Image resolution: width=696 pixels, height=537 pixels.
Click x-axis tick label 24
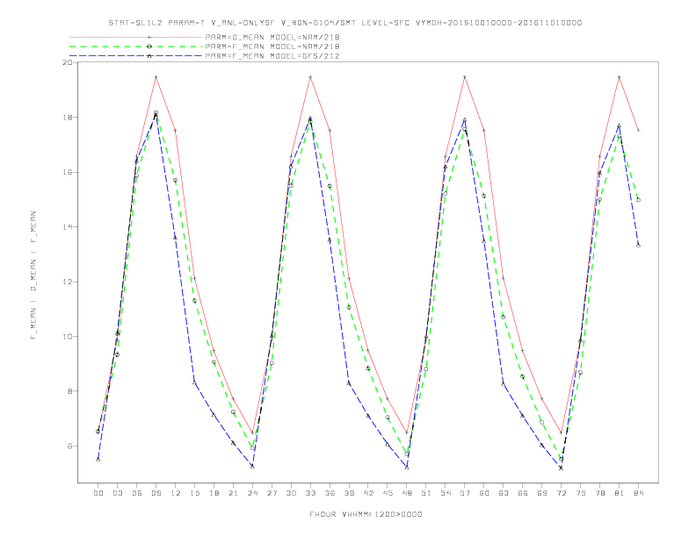pyautogui.click(x=252, y=493)
